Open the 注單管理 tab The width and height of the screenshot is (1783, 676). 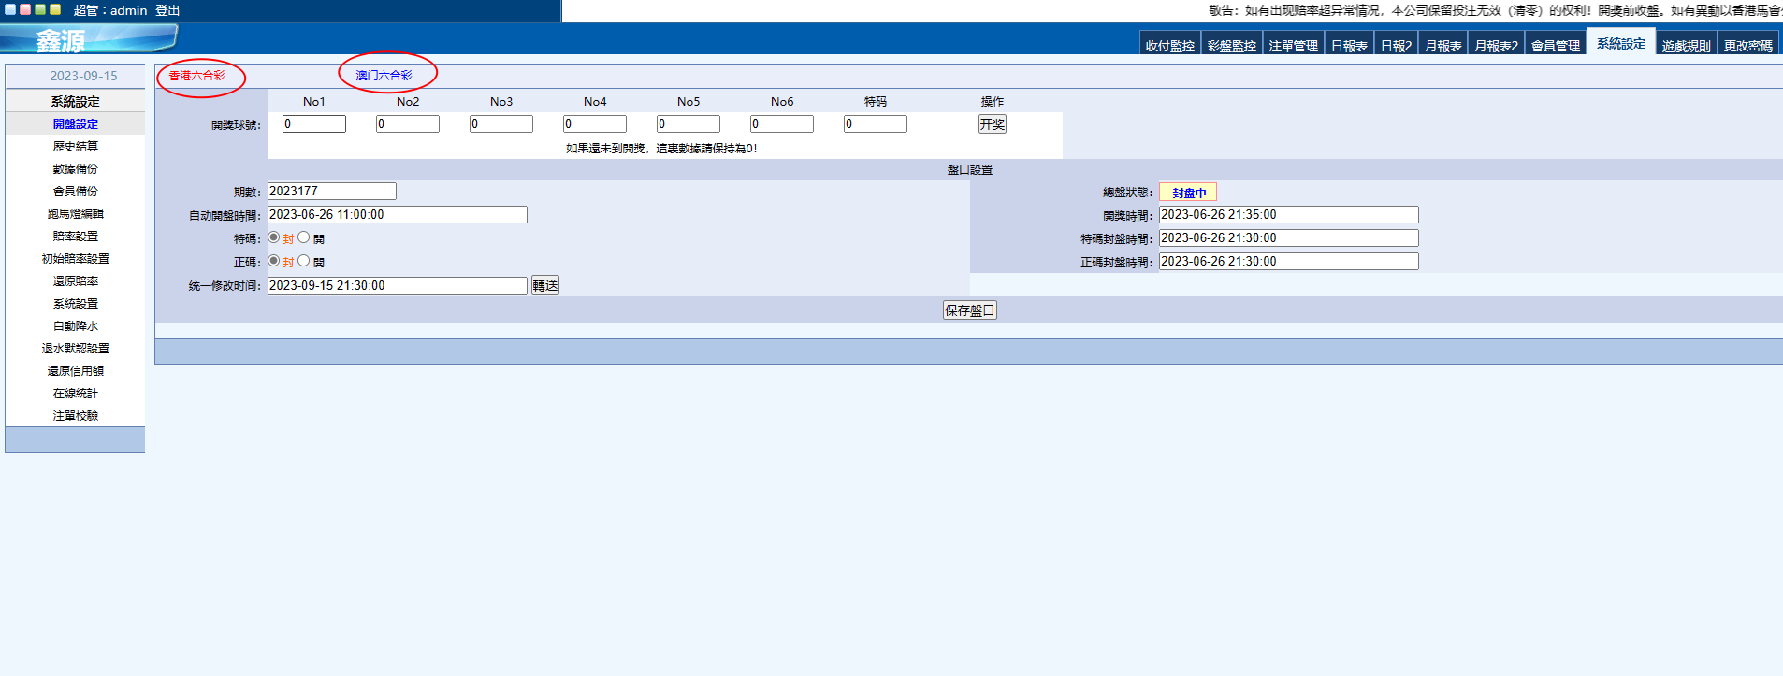coord(1294,45)
